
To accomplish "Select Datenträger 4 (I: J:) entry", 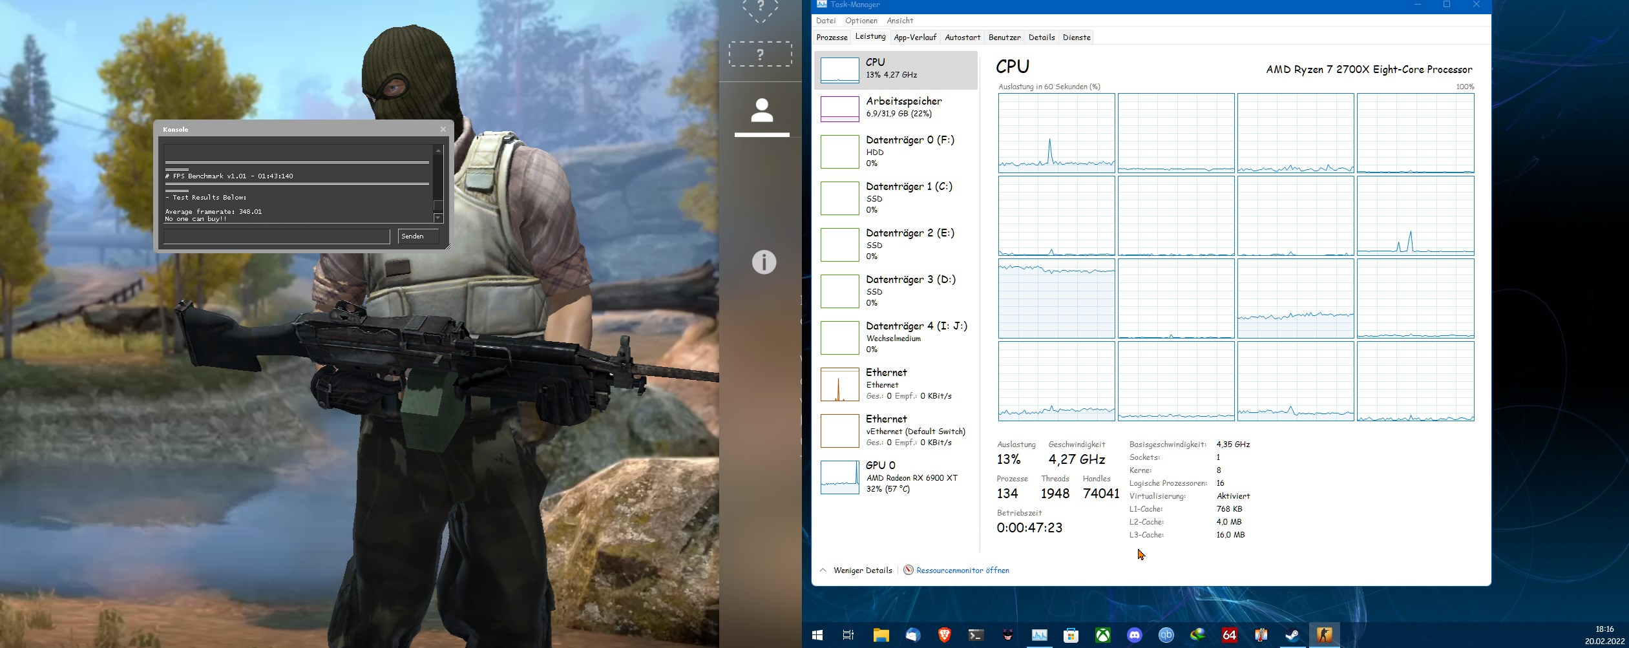I will (896, 338).
